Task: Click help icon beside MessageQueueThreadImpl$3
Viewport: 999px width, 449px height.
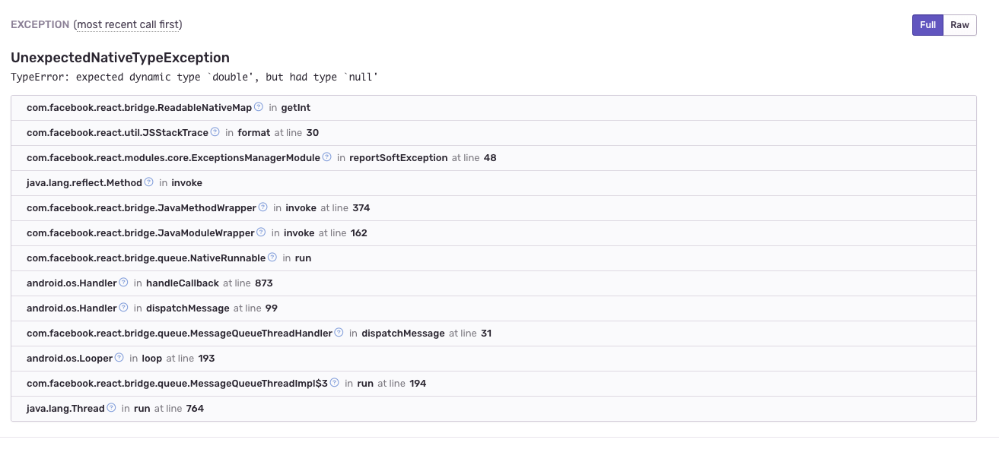Action: 335,383
